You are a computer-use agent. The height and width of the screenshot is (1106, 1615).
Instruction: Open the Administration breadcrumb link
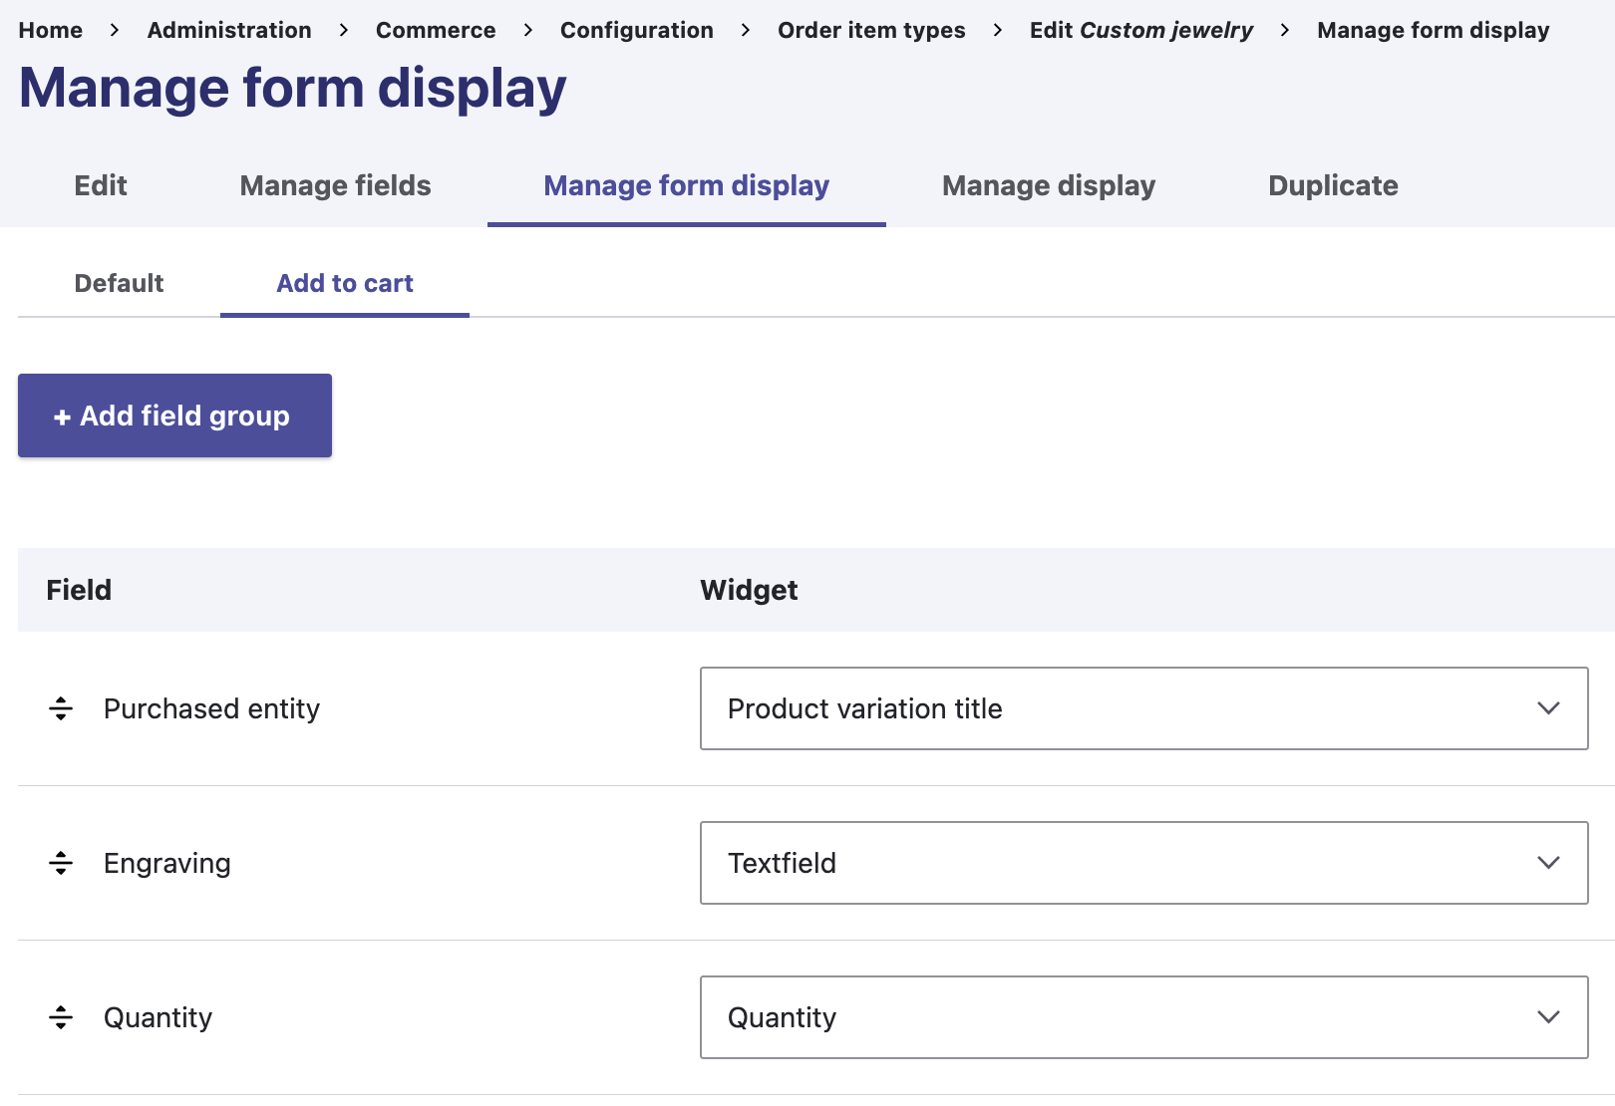[x=229, y=30]
